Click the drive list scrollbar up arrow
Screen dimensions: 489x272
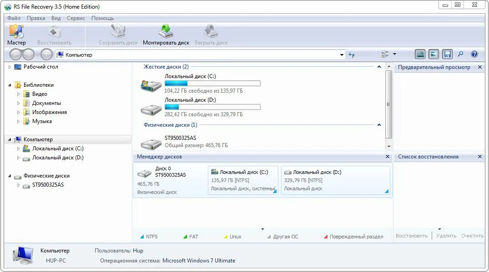[389, 67]
